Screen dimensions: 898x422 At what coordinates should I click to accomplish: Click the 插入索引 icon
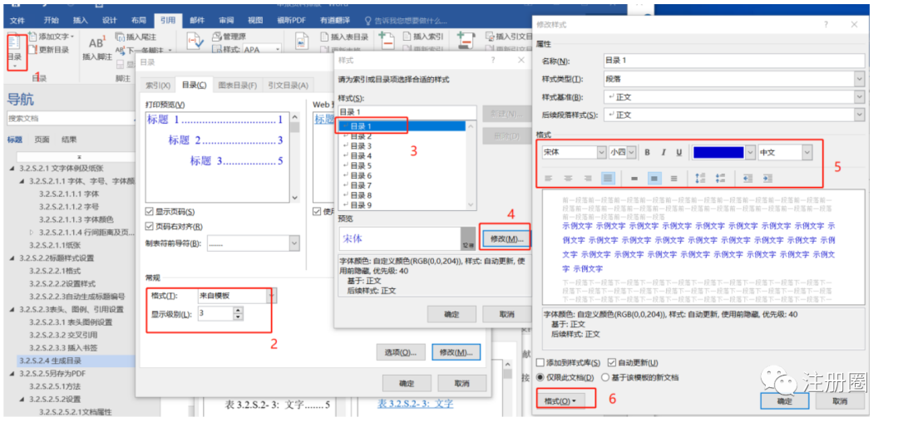[x=407, y=37]
